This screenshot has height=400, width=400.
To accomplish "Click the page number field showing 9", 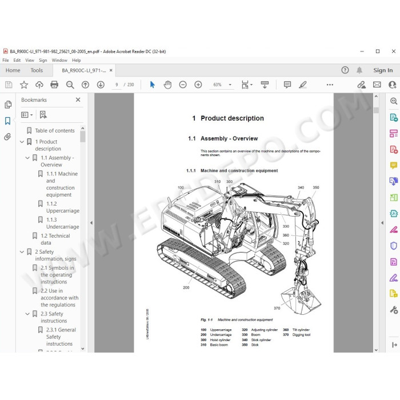I will (117, 85).
